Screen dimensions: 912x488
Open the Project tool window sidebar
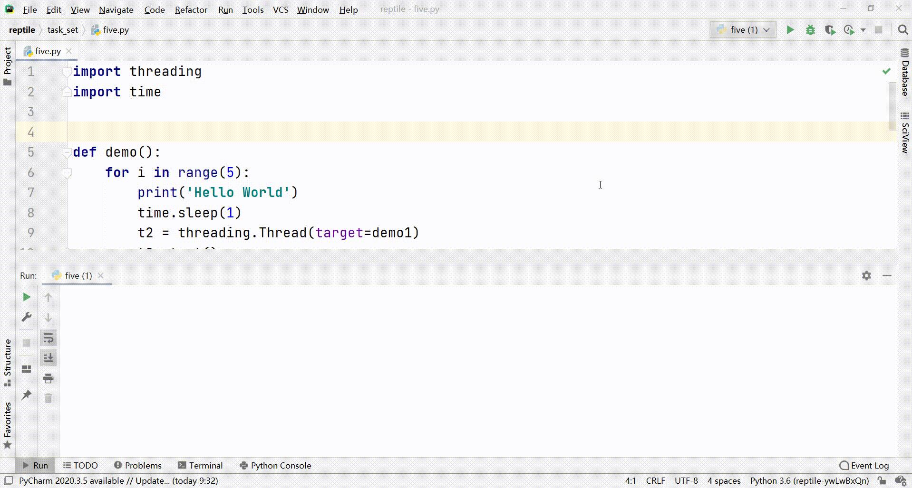(7, 66)
